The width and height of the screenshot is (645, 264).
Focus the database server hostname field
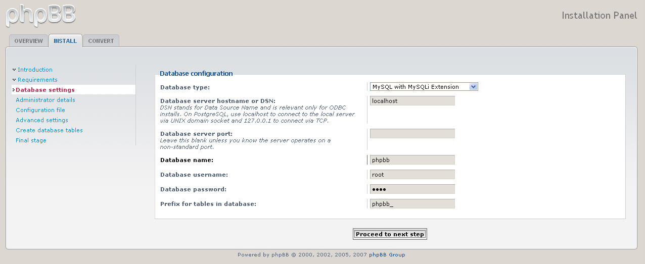tap(412, 101)
